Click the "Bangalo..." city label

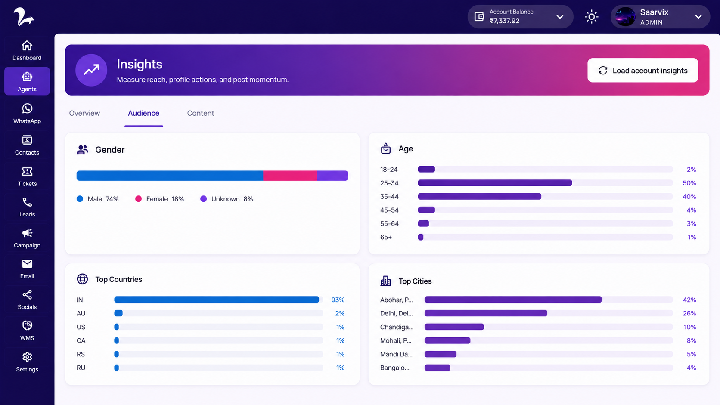click(x=395, y=368)
